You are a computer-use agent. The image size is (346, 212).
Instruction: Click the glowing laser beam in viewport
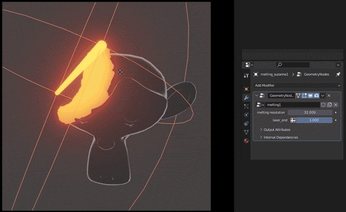(x=81, y=68)
